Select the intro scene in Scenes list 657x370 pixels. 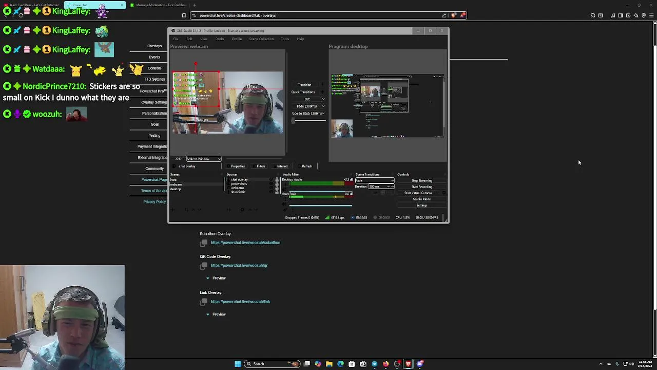click(x=173, y=180)
